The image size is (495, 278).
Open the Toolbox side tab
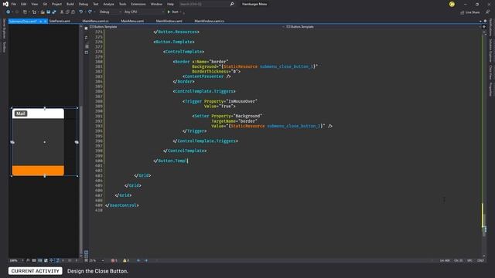(4, 47)
